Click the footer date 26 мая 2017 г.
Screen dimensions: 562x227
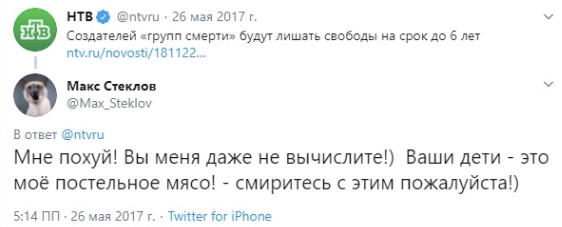[113, 216]
